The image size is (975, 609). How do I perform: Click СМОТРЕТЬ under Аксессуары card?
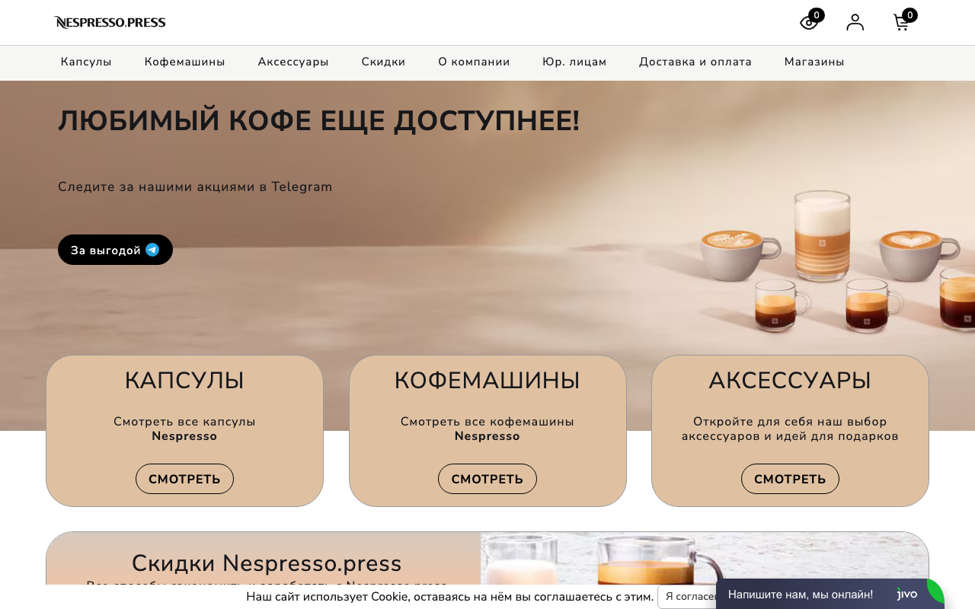coord(790,479)
